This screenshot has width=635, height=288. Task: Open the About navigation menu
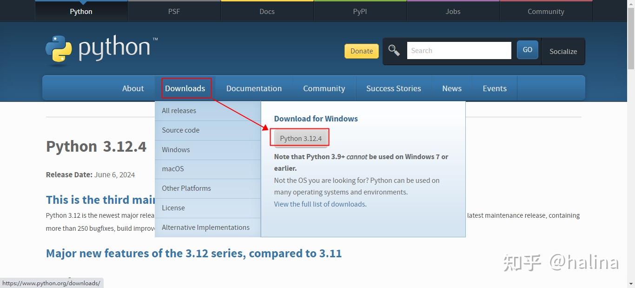(x=133, y=88)
